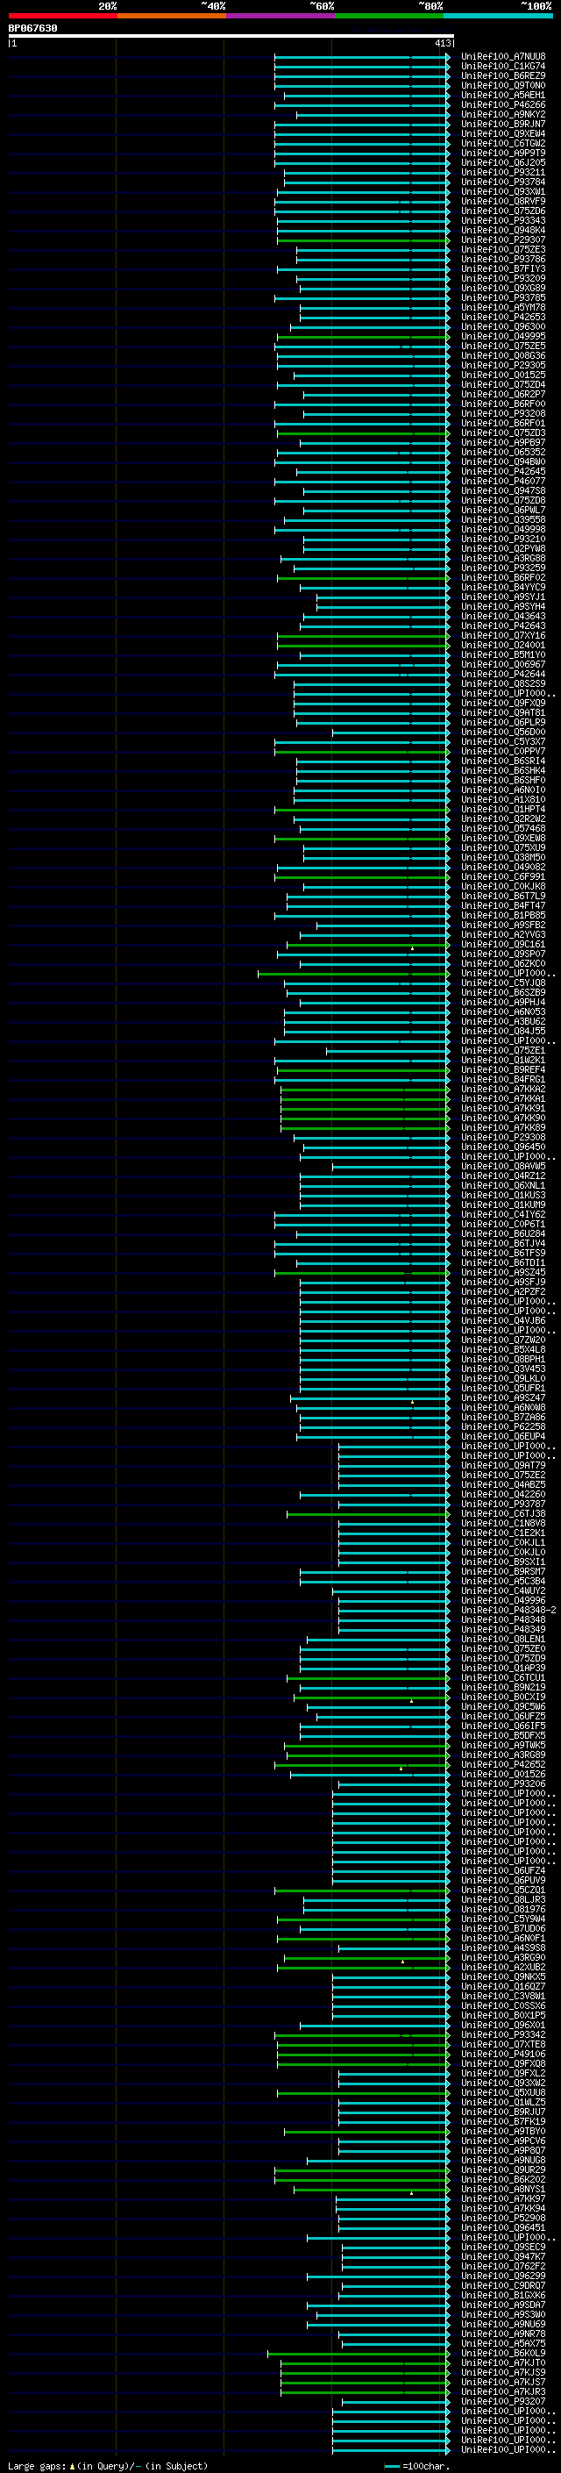Viewport: 561px width, 2473px height.
Task: Click the query name BP067630
Action: (x=32, y=28)
